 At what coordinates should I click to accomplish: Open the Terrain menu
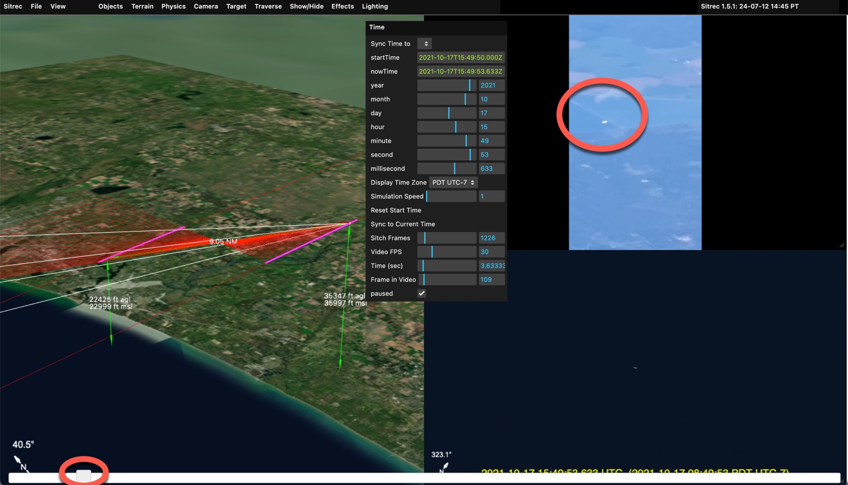(x=142, y=6)
